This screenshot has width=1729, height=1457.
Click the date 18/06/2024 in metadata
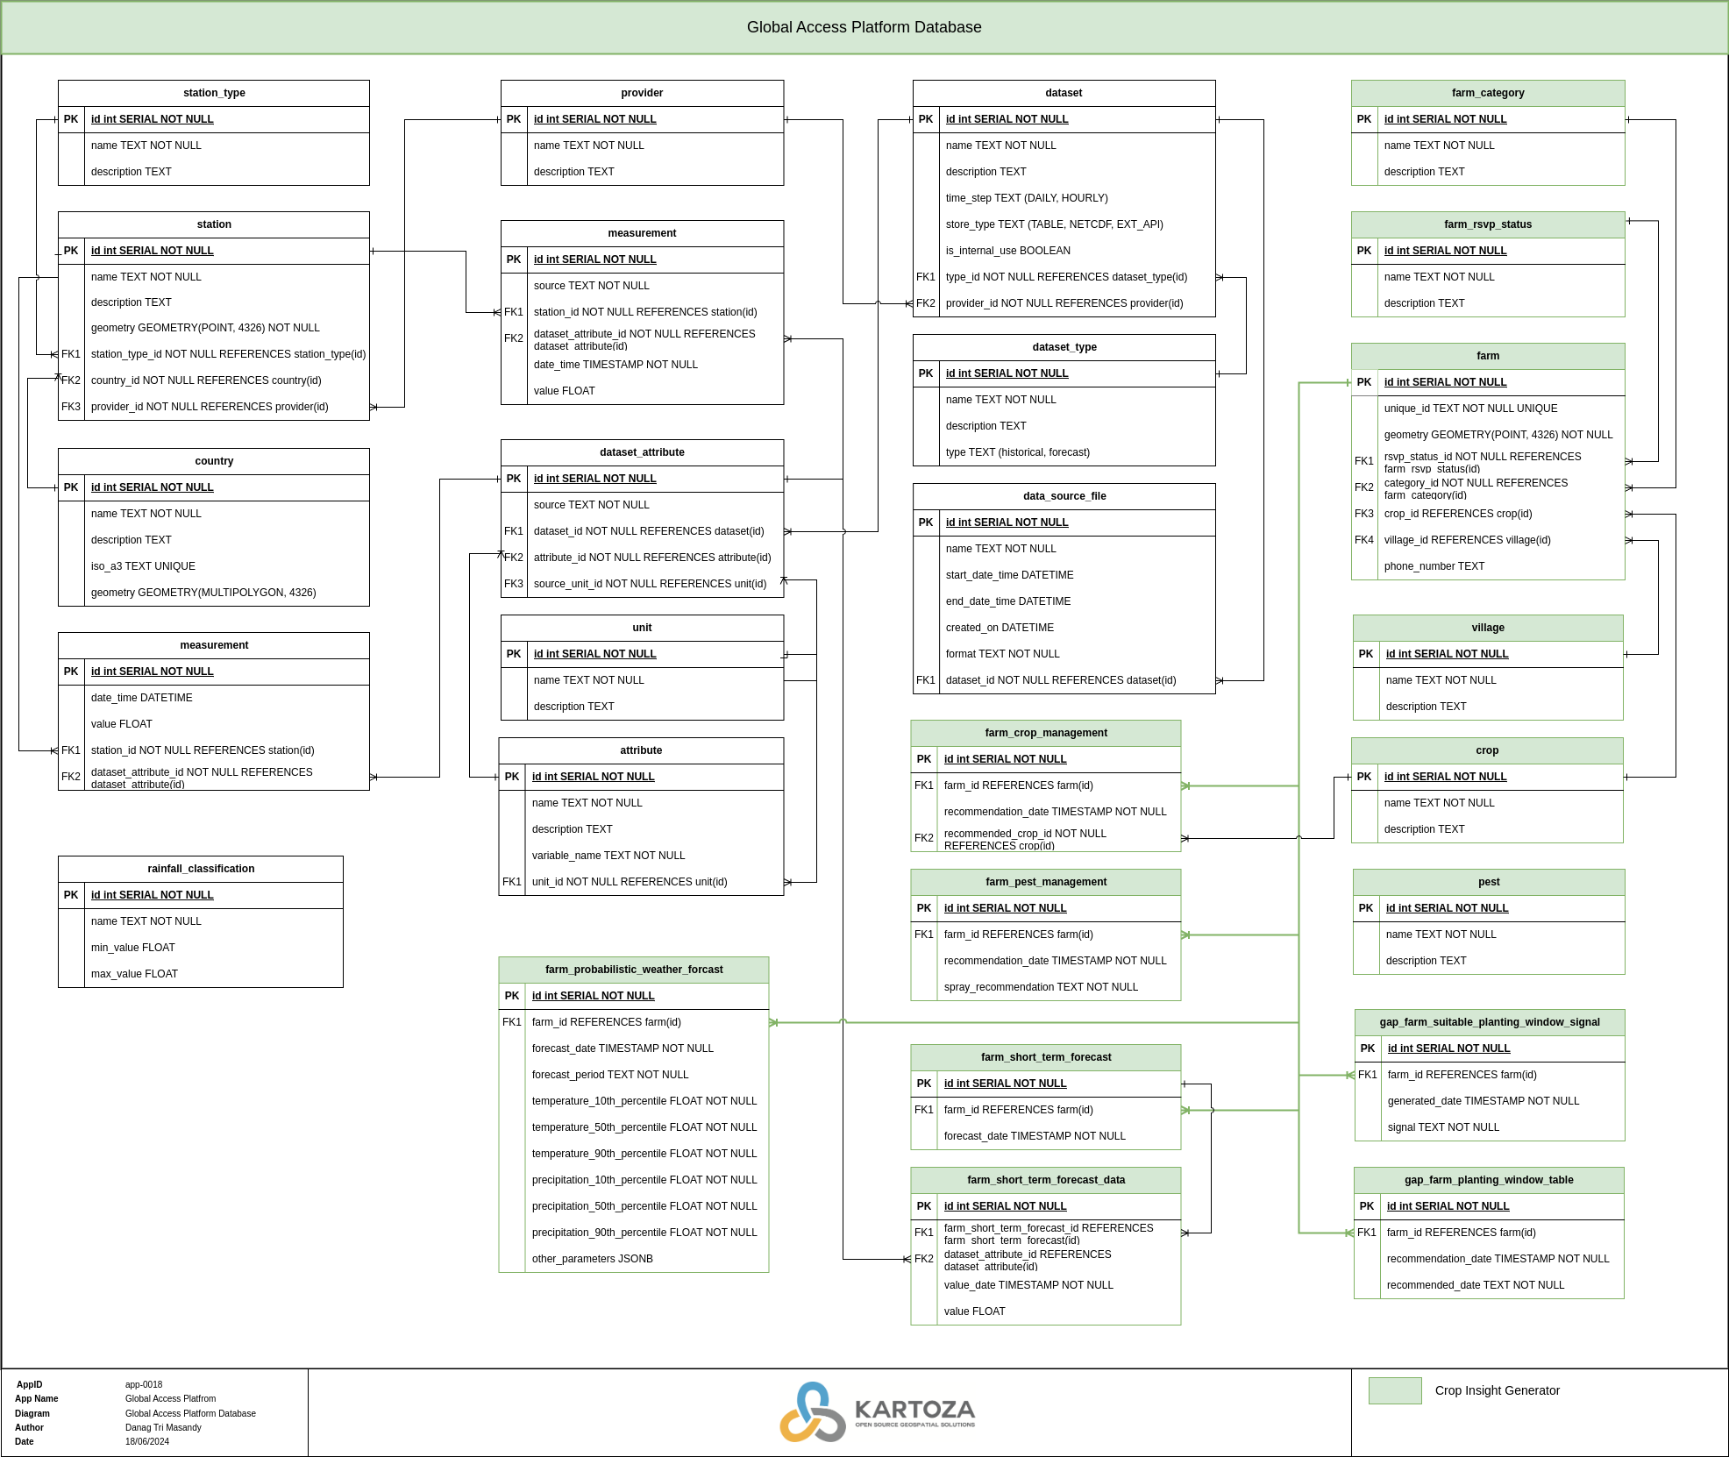(146, 1441)
